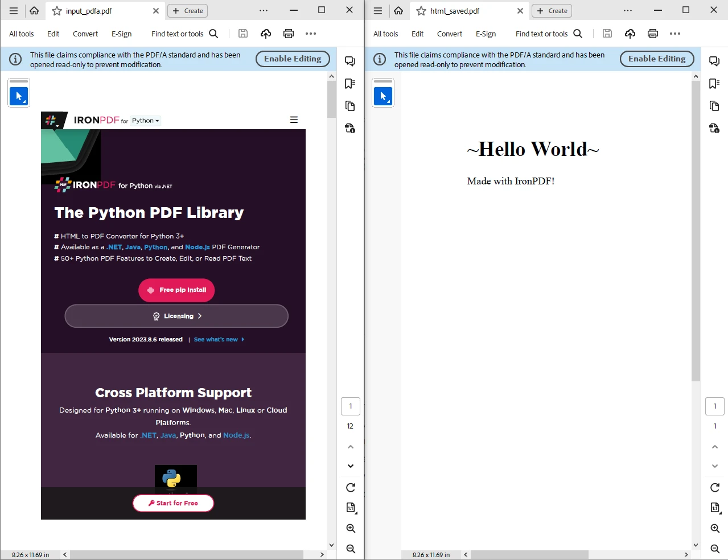Click the .NET link in Cross Platform section
The height and width of the screenshot is (560, 728).
149,435
